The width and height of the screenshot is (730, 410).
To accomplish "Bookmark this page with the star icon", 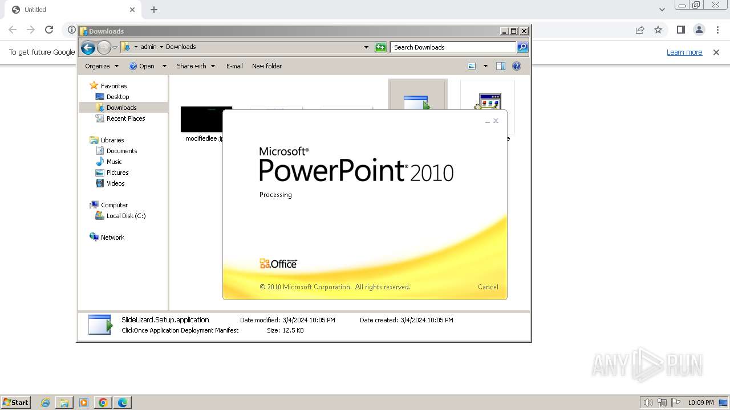I will point(658,30).
